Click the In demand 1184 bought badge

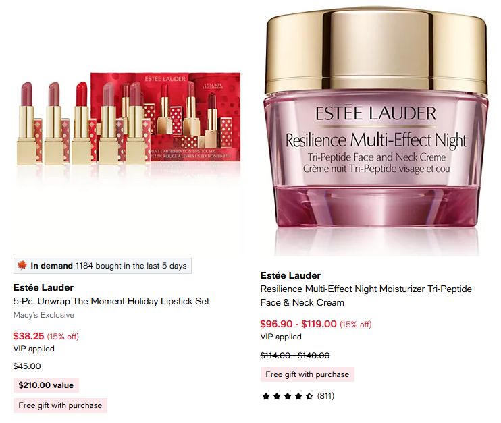pos(103,266)
